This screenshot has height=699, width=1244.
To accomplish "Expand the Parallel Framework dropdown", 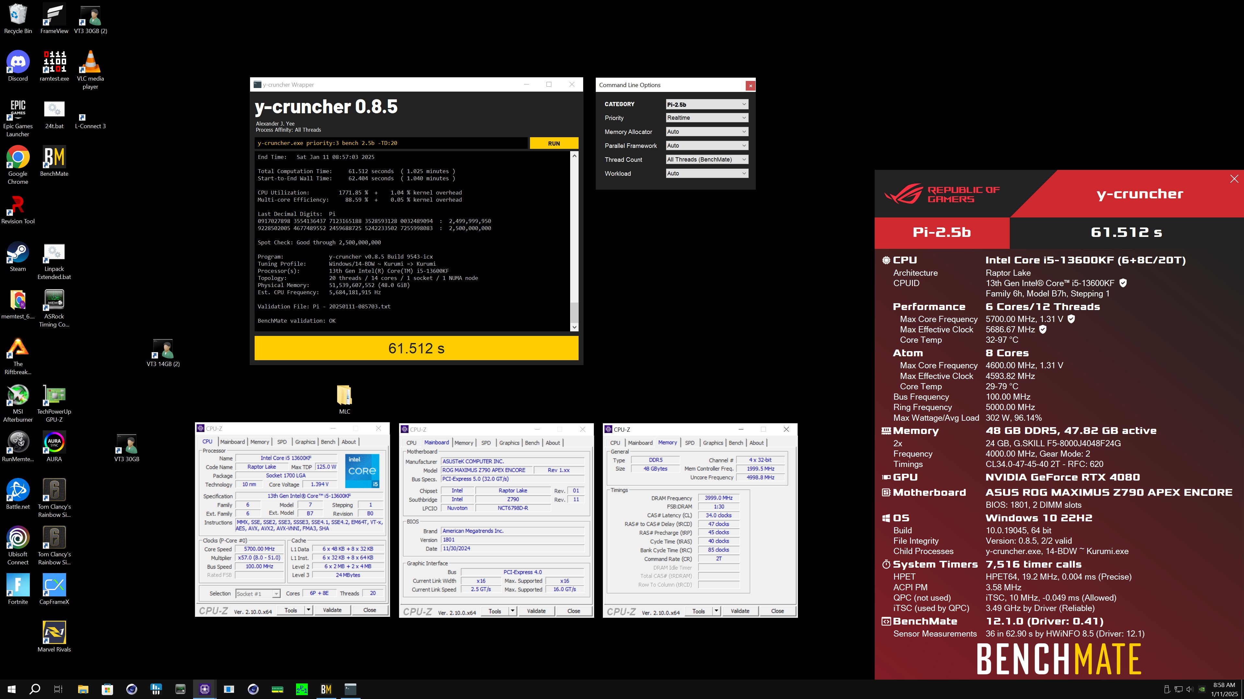I will point(707,146).
